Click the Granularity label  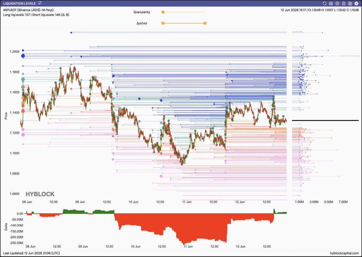tap(142, 12)
